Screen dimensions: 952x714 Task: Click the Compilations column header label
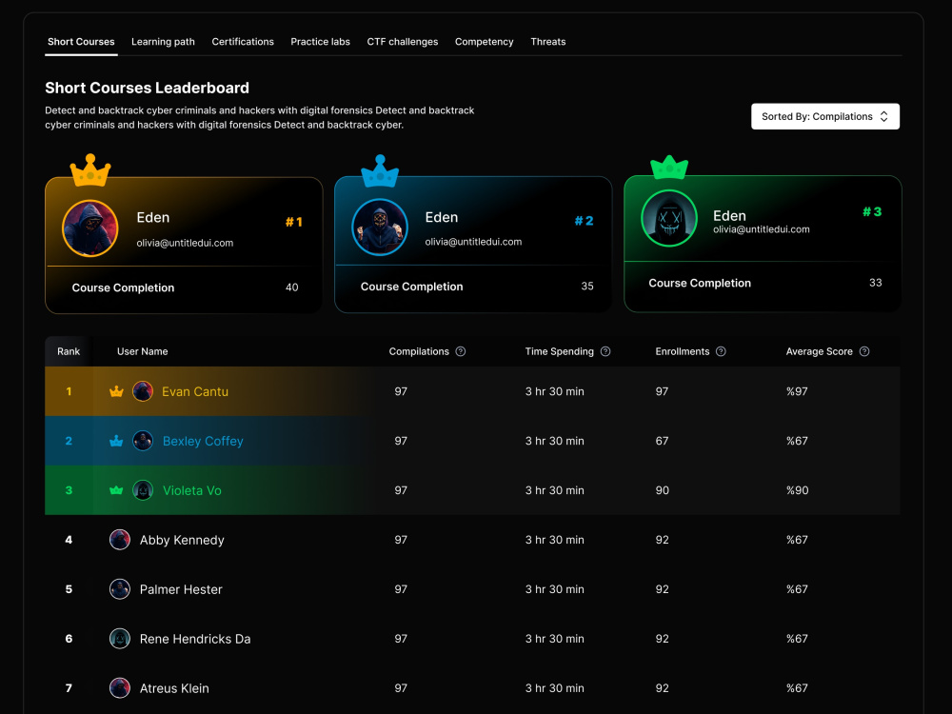(x=419, y=351)
